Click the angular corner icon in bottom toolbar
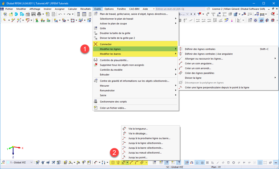This screenshot has width=279, height=169. 131,162
